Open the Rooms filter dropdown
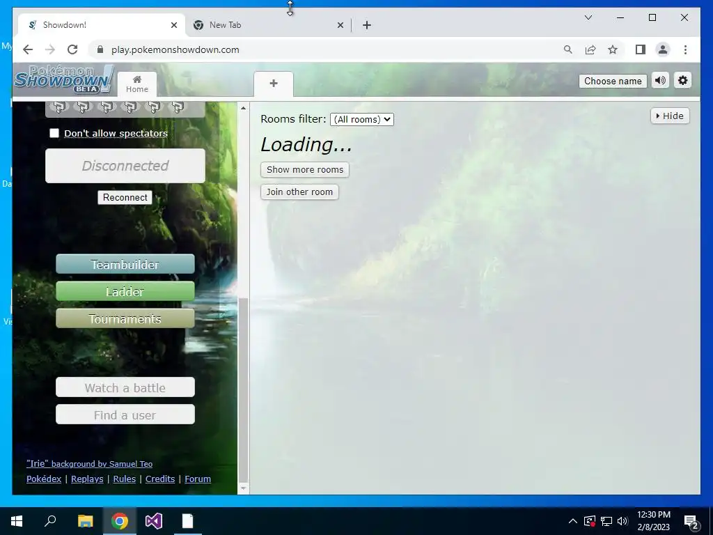713x535 pixels. click(x=362, y=119)
